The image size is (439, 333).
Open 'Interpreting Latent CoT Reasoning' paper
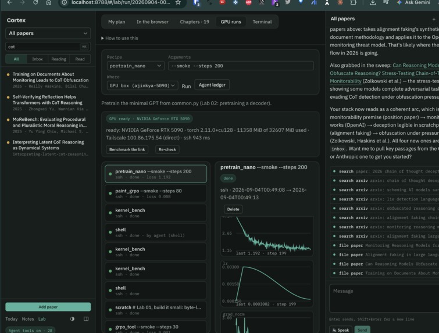[x=48, y=148]
